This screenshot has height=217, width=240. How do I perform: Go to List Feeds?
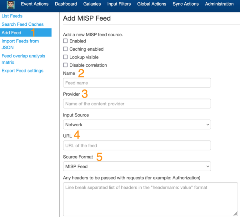click(x=12, y=16)
